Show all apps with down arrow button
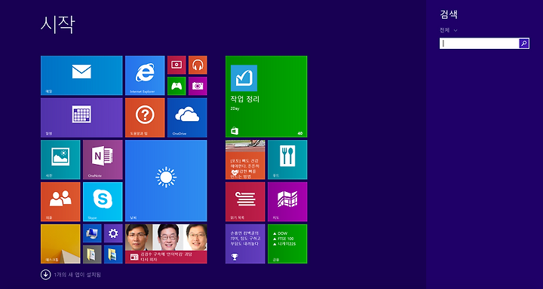 (x=45, y=275)
